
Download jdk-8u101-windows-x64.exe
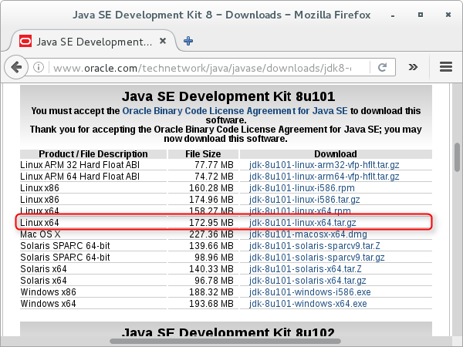coord(308,304)
